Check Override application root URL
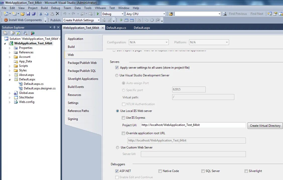 (x=124, y=133)
